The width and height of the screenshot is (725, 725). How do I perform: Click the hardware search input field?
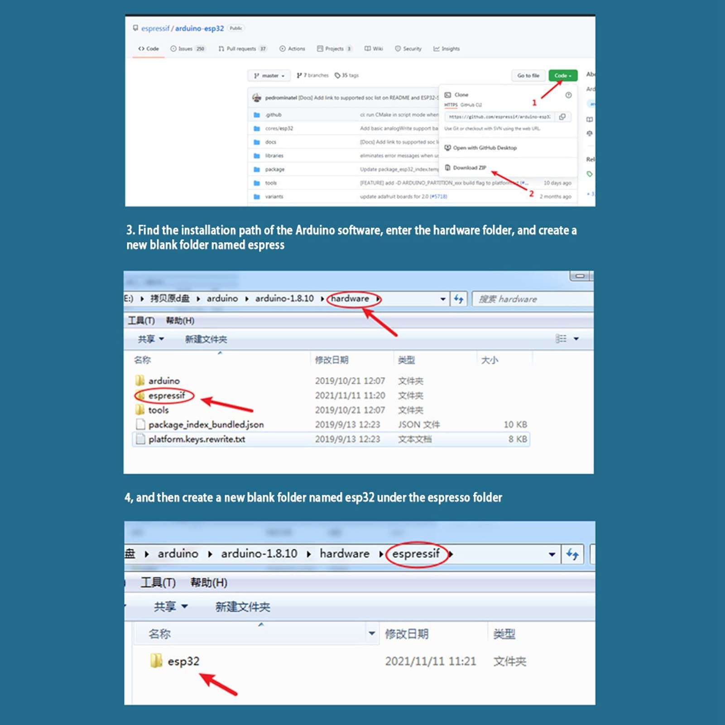(x=532, y=299)
